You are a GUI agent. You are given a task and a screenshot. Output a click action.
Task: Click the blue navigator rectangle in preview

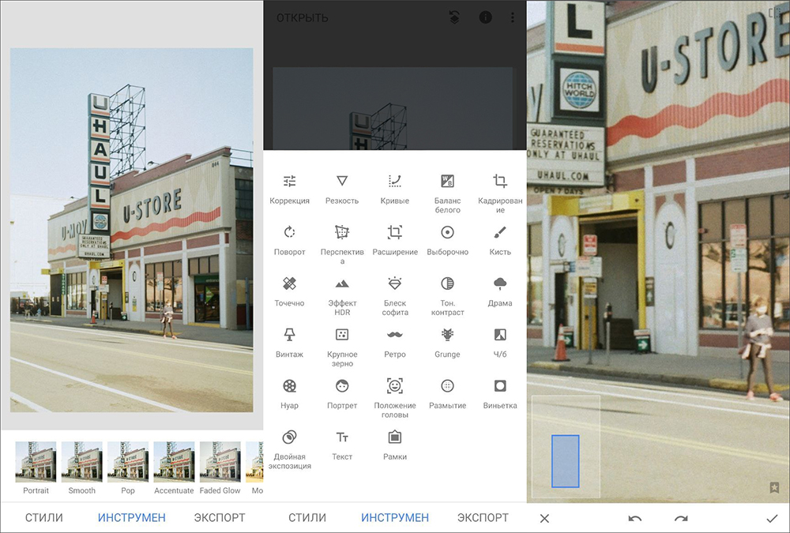(565, 460)
